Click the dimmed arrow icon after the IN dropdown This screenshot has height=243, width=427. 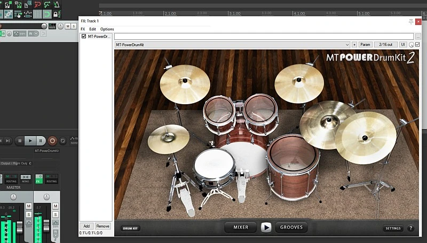pos(43,33)
